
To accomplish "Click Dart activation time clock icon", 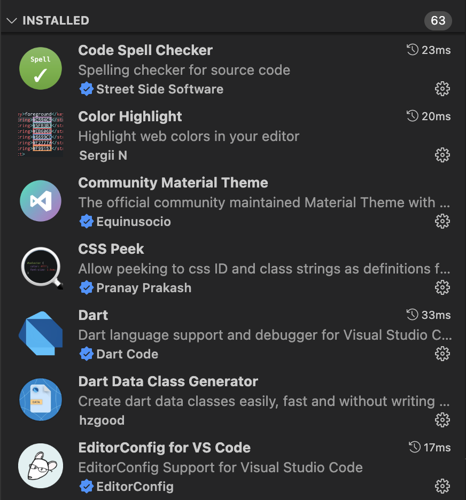I will click(x=413, y=315).
